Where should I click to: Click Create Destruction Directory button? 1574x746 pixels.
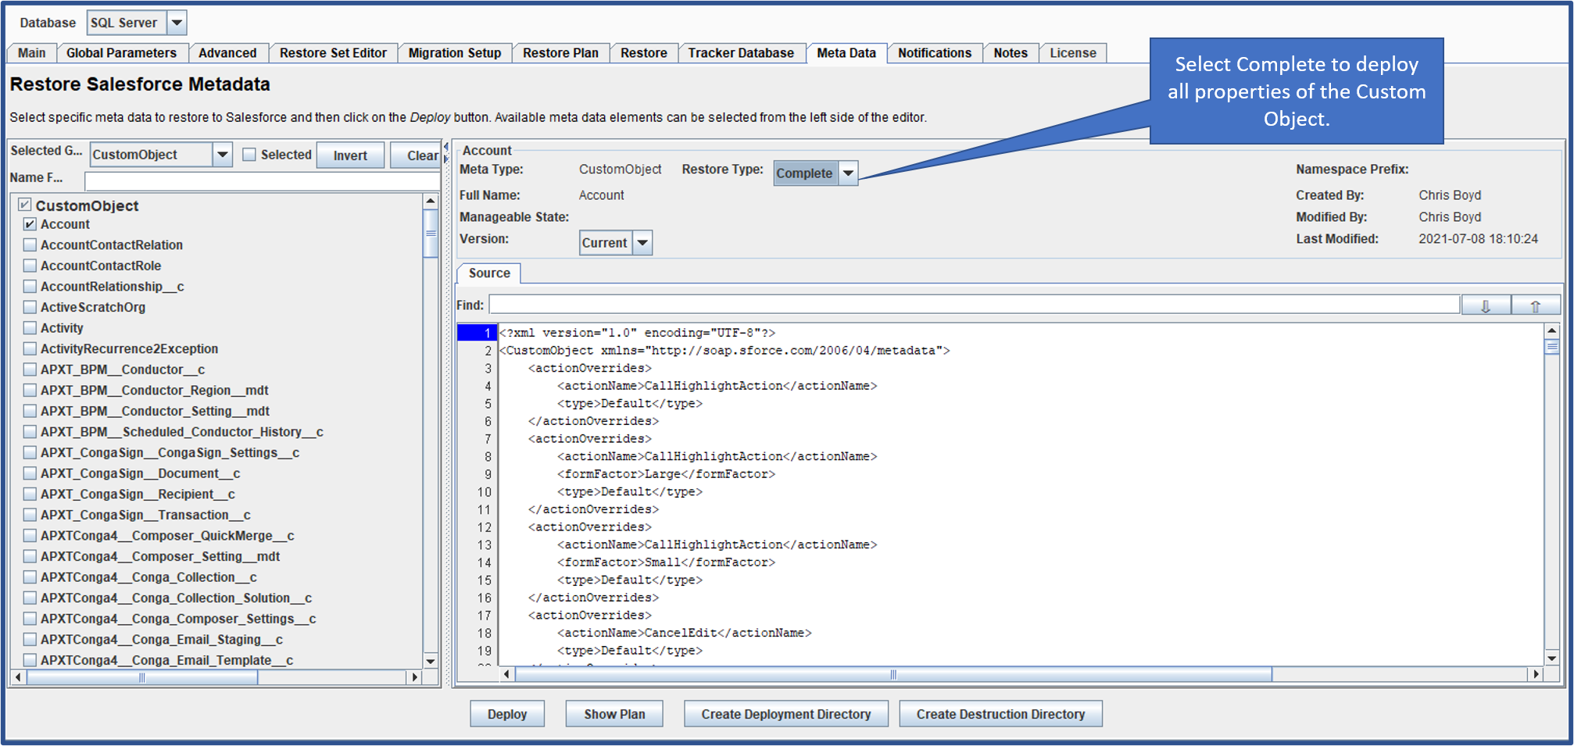1001,714
